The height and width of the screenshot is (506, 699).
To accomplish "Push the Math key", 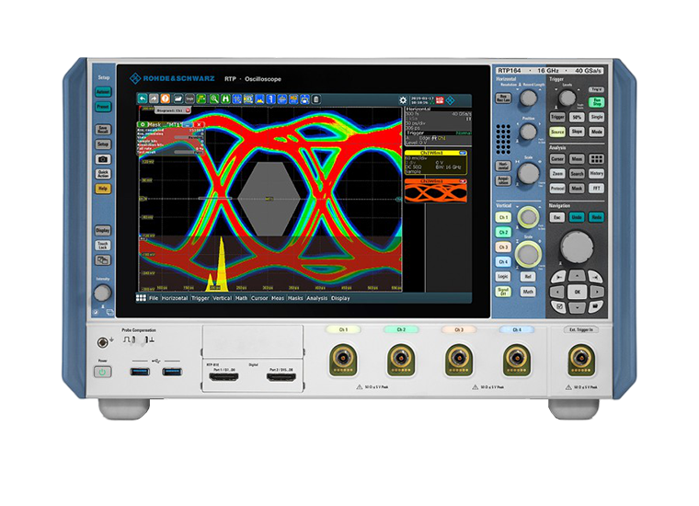I will click(x=528, y=292).
